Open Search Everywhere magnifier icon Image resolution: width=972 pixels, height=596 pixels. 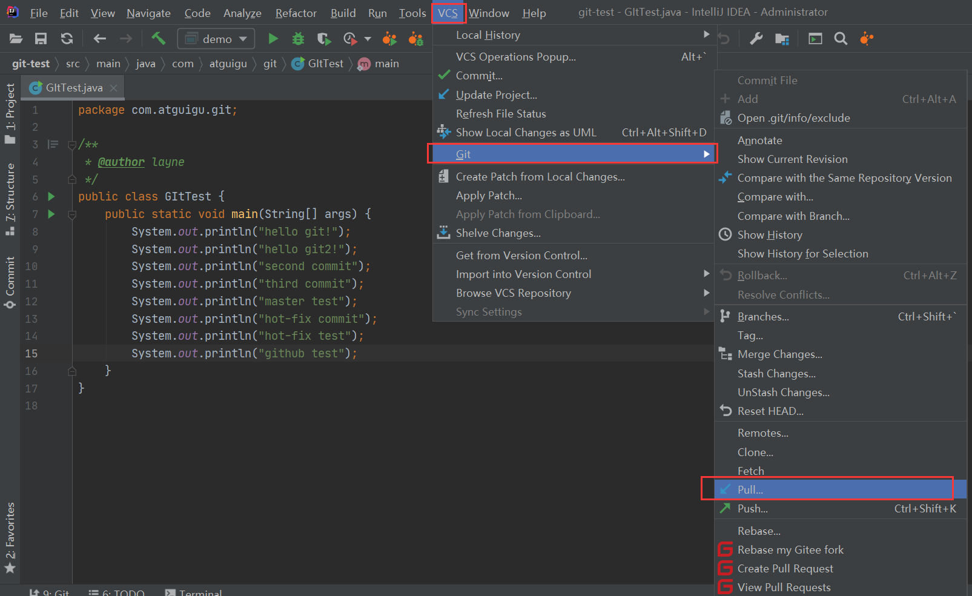[x=841, y=39]
